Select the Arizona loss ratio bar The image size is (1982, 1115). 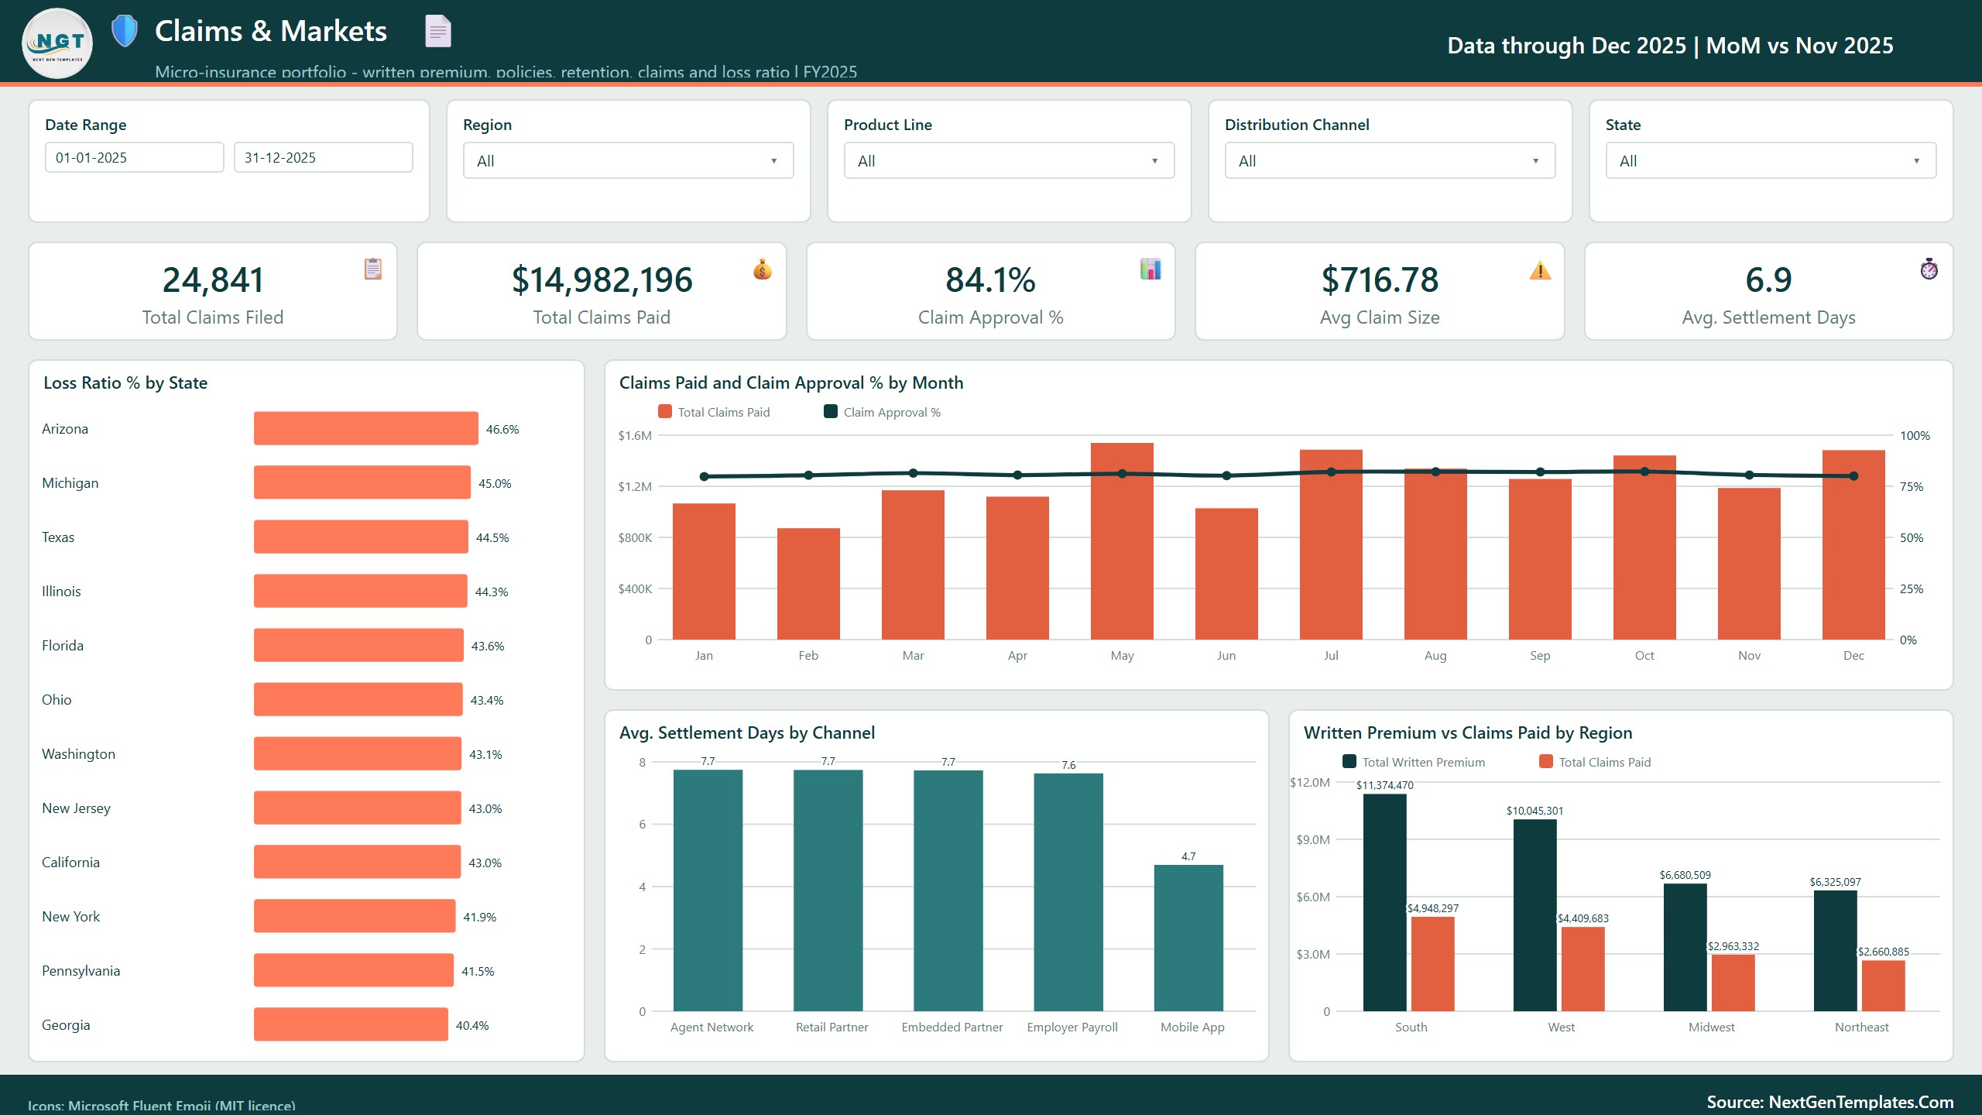[x=366, y=428]
